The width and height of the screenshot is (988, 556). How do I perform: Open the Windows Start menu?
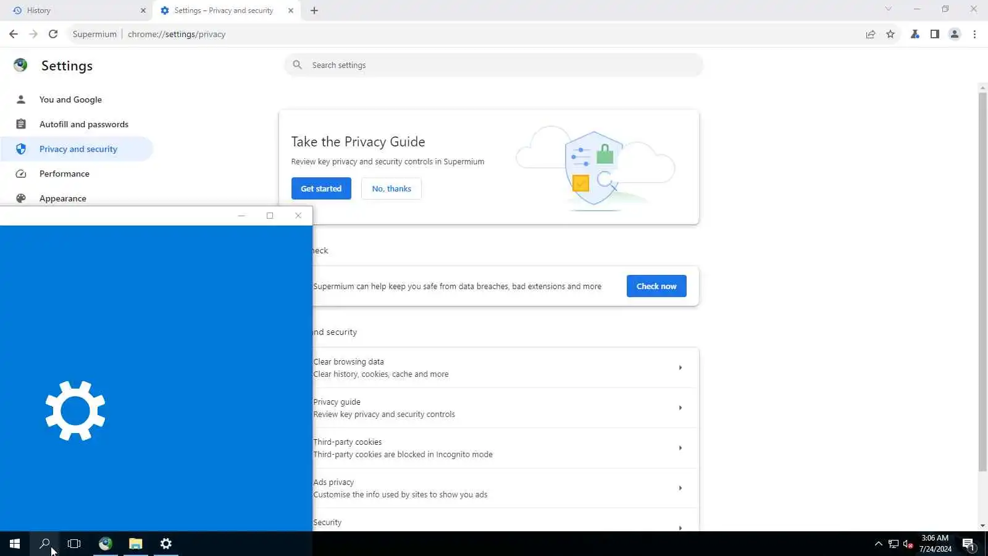pyautogui.click(x=15, y=544)
